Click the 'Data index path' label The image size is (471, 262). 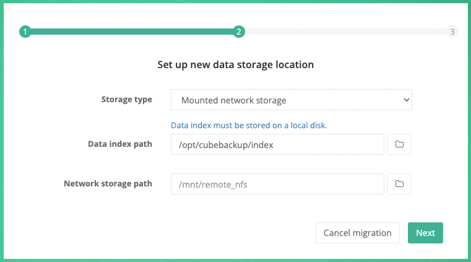point(120,144)
